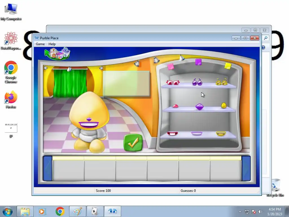The height and width of the screenshot is (217, 289).
Task: Switch to Purble Place taskbar button
Action: [112, 211]
